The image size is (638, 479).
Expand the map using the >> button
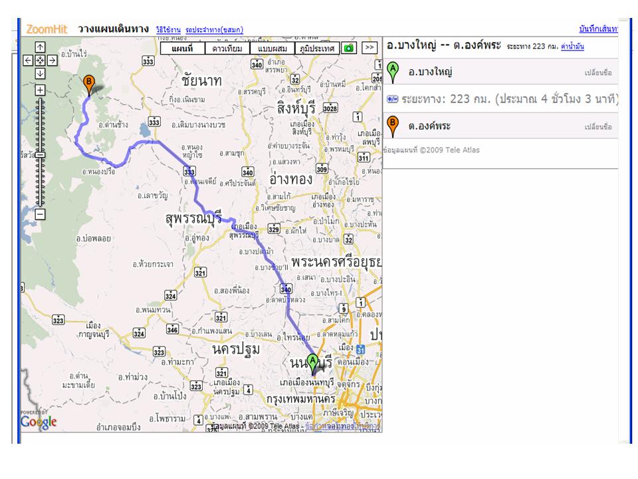[369, 48]
